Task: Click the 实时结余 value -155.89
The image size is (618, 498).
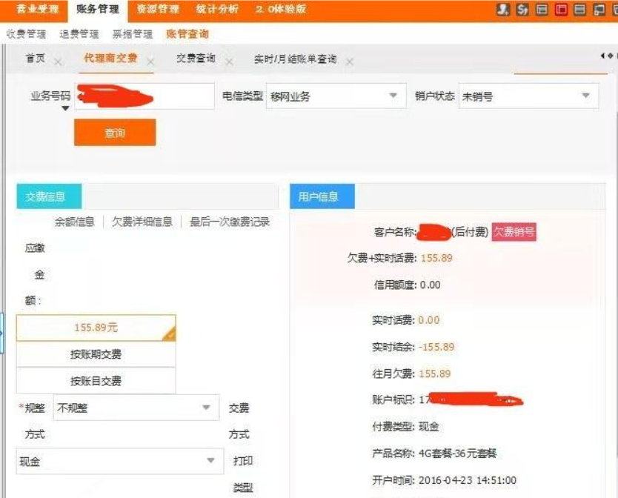Action: tap(436, 347)
